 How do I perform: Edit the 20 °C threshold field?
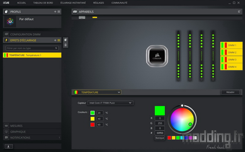(100, 113)
